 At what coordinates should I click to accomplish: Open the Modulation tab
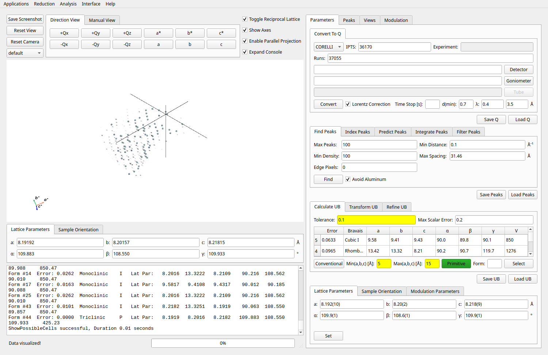pos(396,20)
